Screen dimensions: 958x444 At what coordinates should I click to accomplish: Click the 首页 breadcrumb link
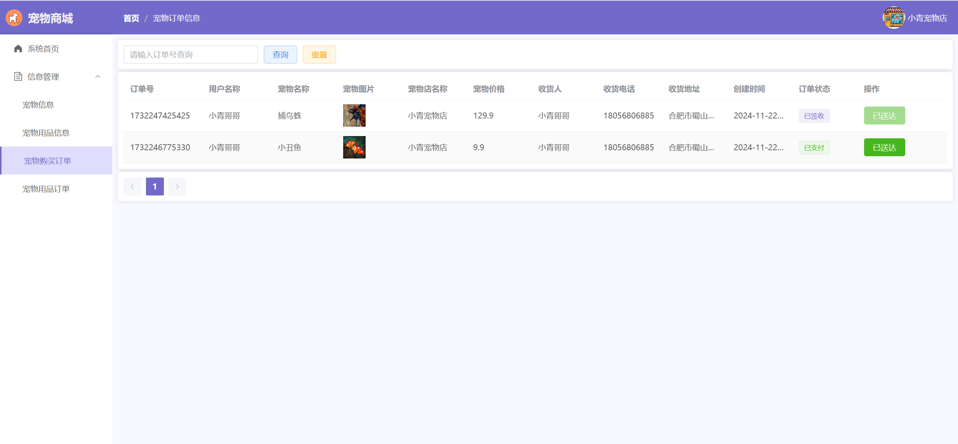click(131, 18)
